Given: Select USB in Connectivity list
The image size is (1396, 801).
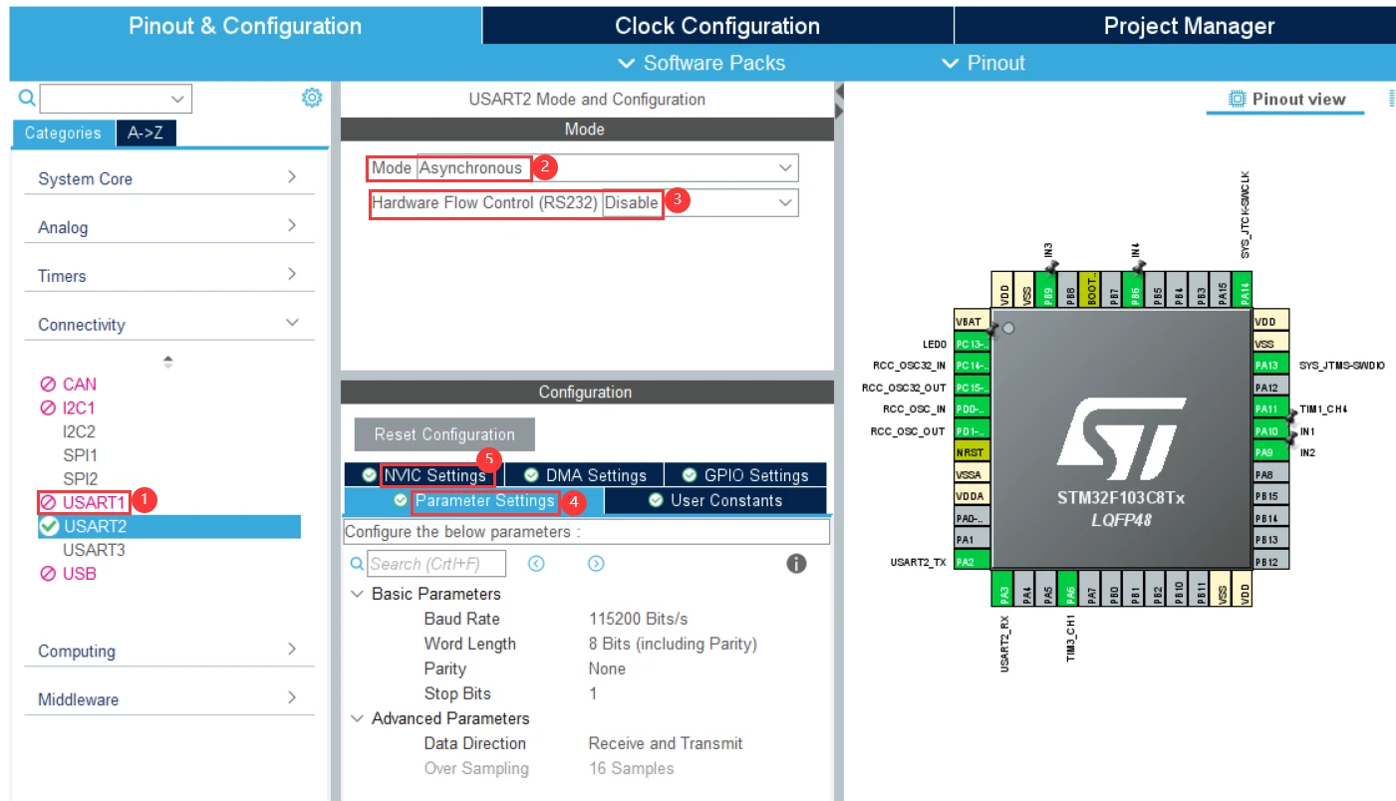Looking at the screenshot, I should pos(80,574).
